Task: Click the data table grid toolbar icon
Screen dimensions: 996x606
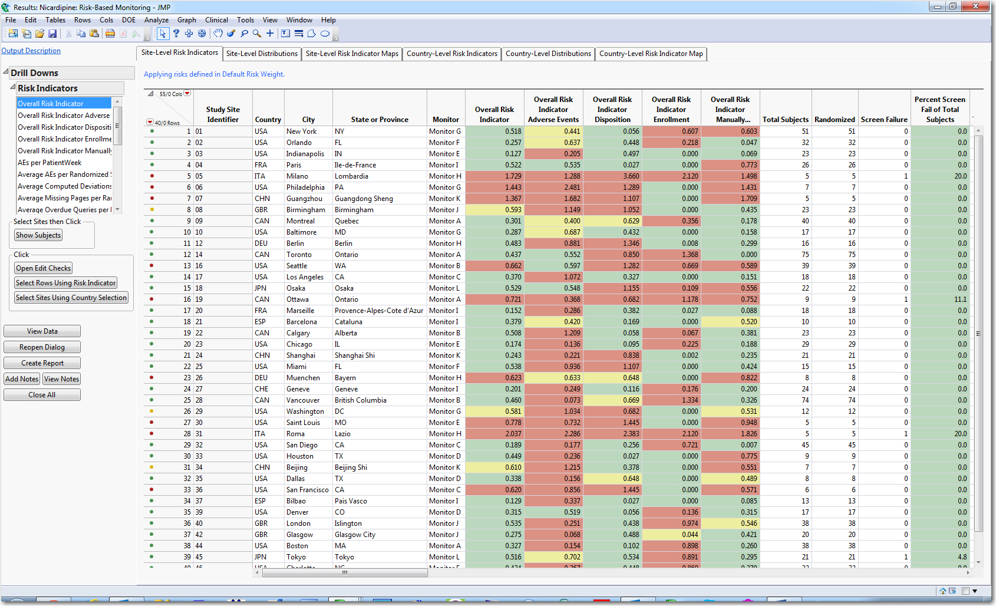Action: point(110,34)
